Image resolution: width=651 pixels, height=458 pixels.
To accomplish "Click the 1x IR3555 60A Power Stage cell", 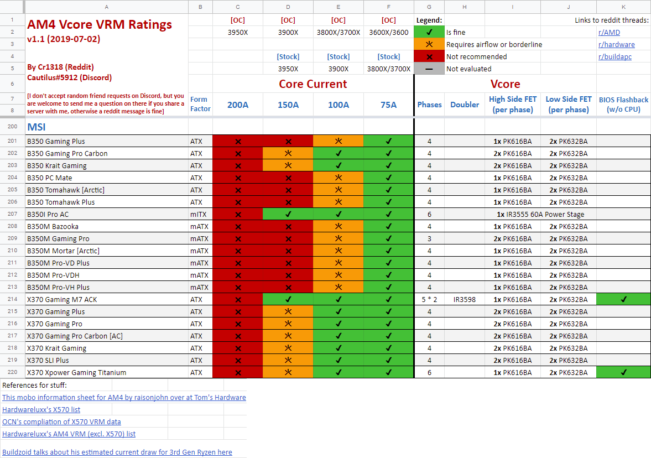I will (540, 214).
